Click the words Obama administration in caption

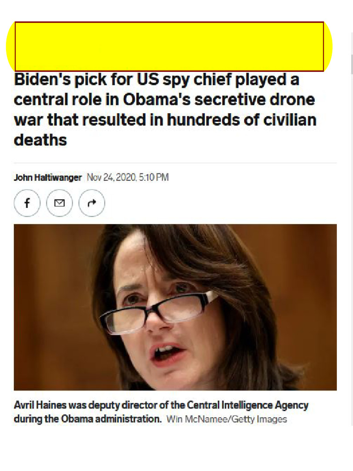tap(111, 419)
